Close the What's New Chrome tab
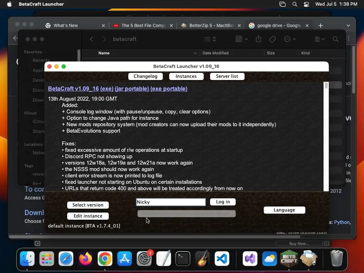 point(103,26)
